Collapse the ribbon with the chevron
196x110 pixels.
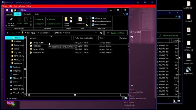coord(124,14)
